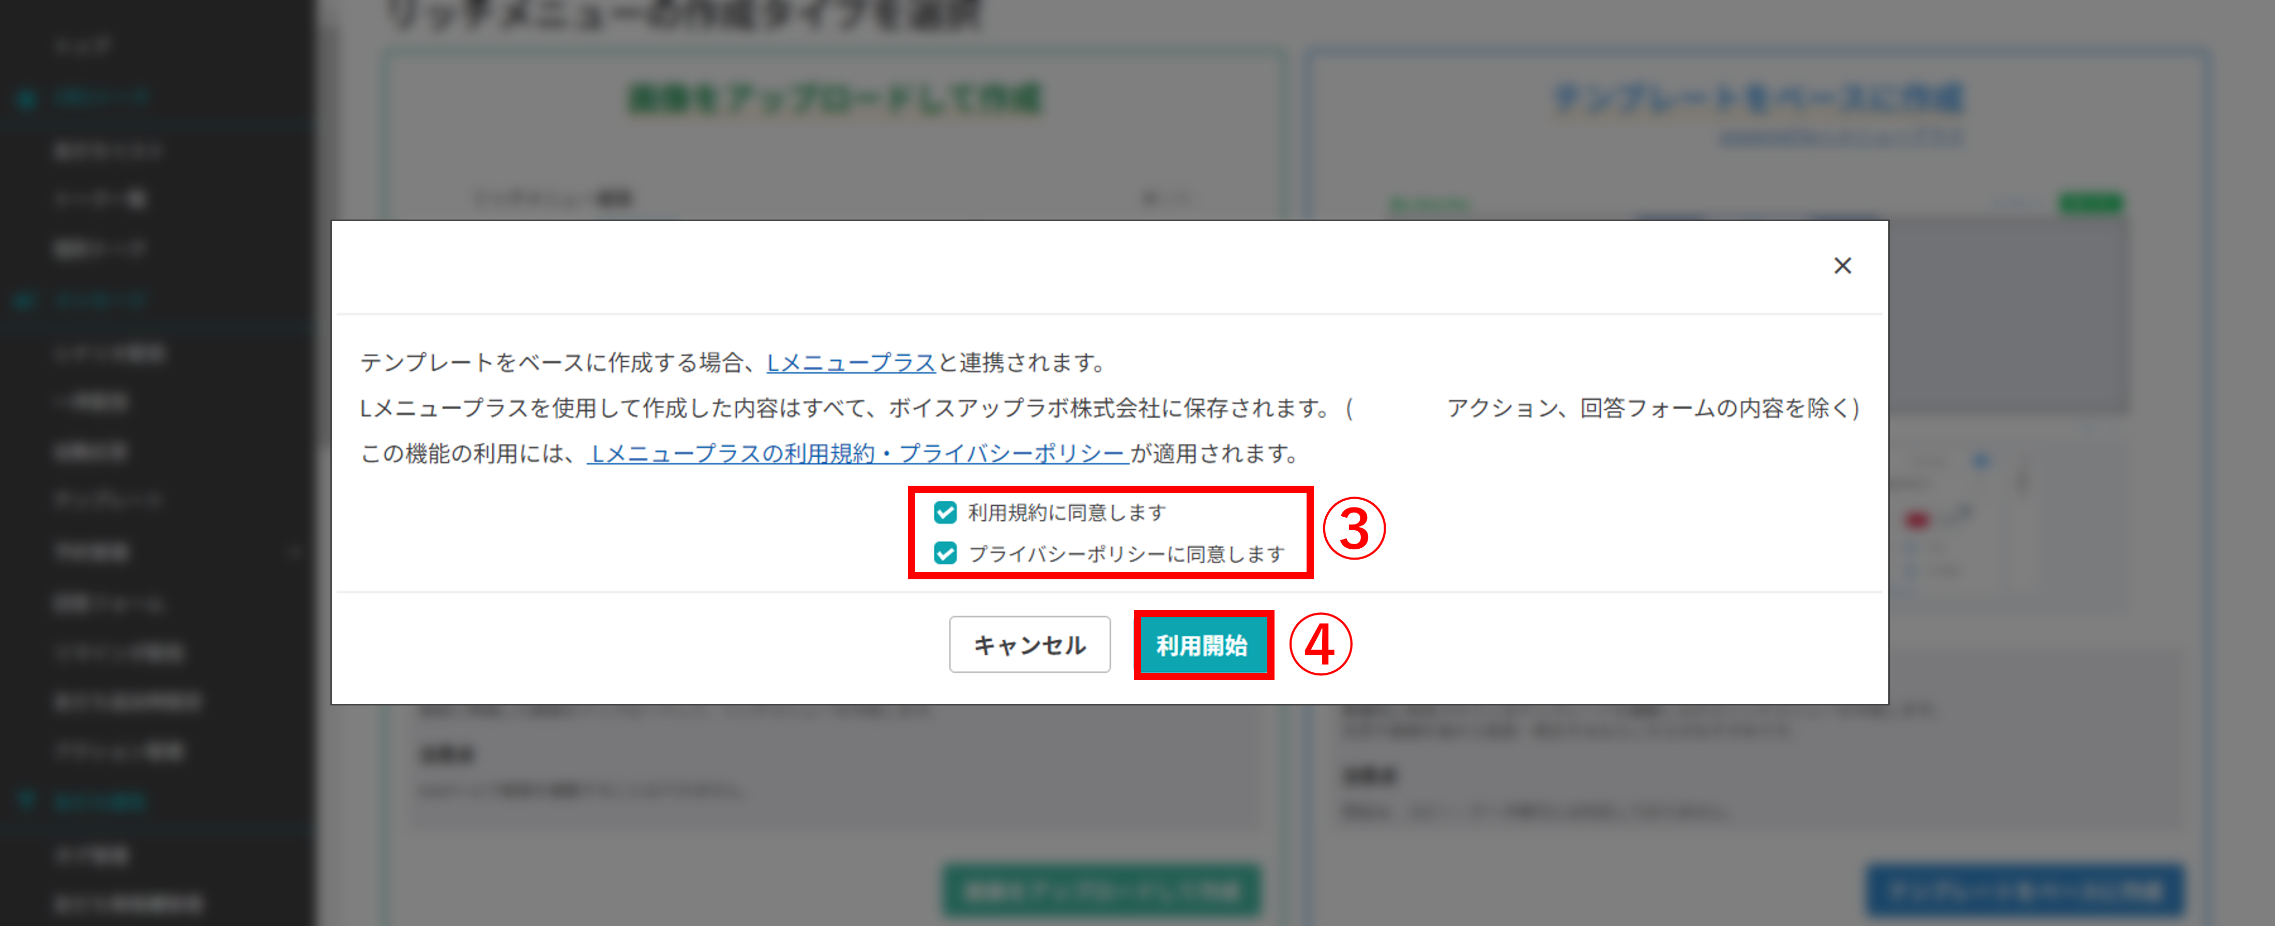Open the Lメニュープラス link in the dialog text

click(x=850, y=363)
